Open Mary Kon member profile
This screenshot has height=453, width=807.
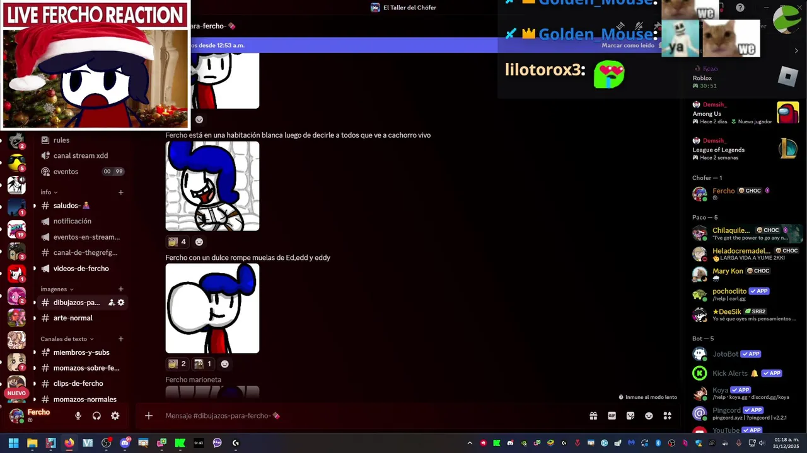(x=745, y=274)
